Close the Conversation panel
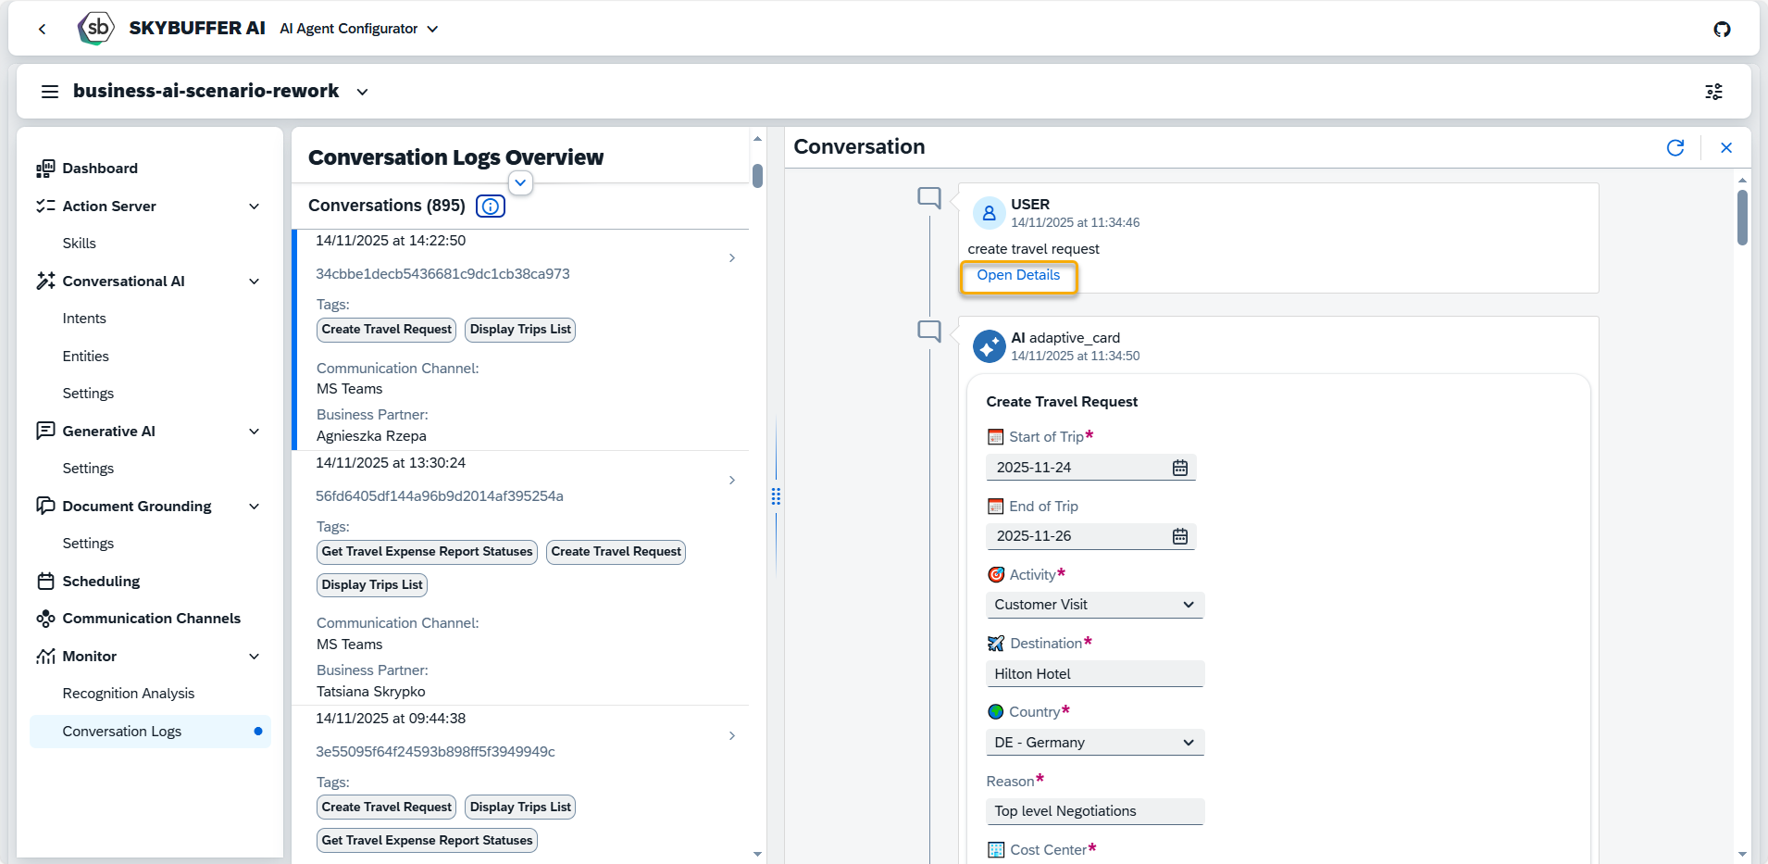Image resolution: width=1768 pixels, height=864 pixels. [1725, 148]
